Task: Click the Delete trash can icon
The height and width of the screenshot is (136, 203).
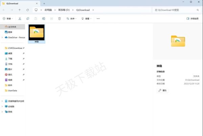Action: coord(60,19)
